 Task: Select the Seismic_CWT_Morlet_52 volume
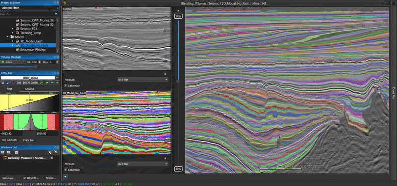pos(37,24)
